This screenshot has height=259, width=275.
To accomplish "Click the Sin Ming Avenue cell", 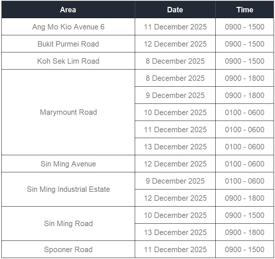I will click(x=68, y=164).
